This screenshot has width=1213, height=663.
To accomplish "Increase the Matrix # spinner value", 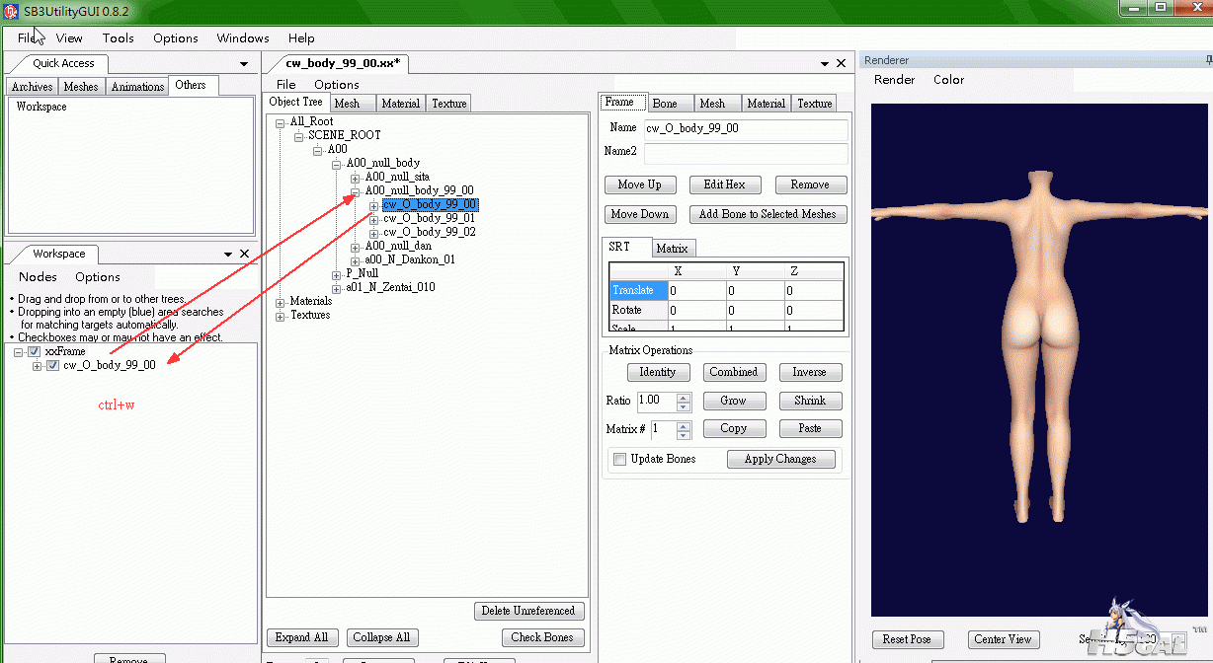I will tap(684, 424).
